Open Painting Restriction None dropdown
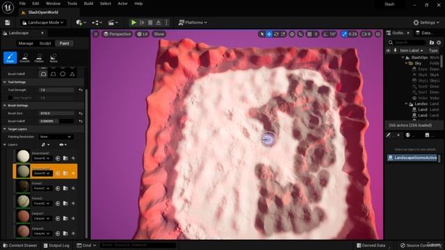This screenshot has width=445, height=250. click(56, 137)
